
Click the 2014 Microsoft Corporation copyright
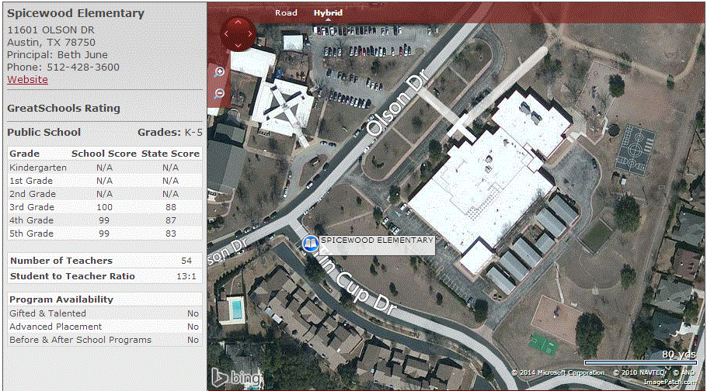[x=558, y=372]
